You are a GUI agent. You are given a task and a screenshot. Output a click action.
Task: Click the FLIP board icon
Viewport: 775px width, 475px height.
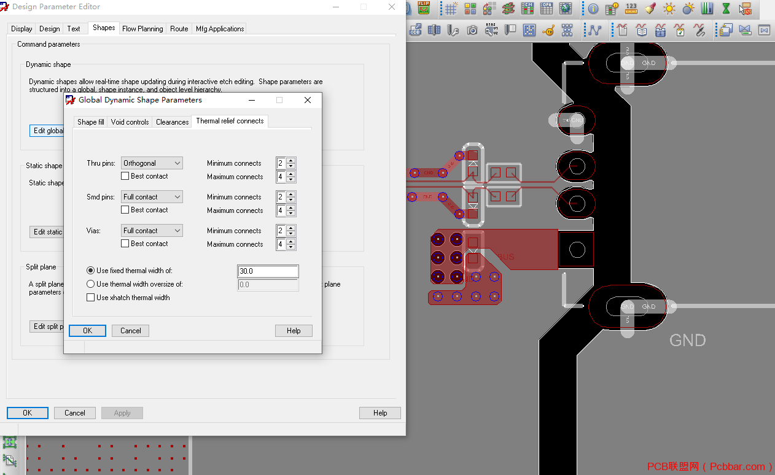424,8
